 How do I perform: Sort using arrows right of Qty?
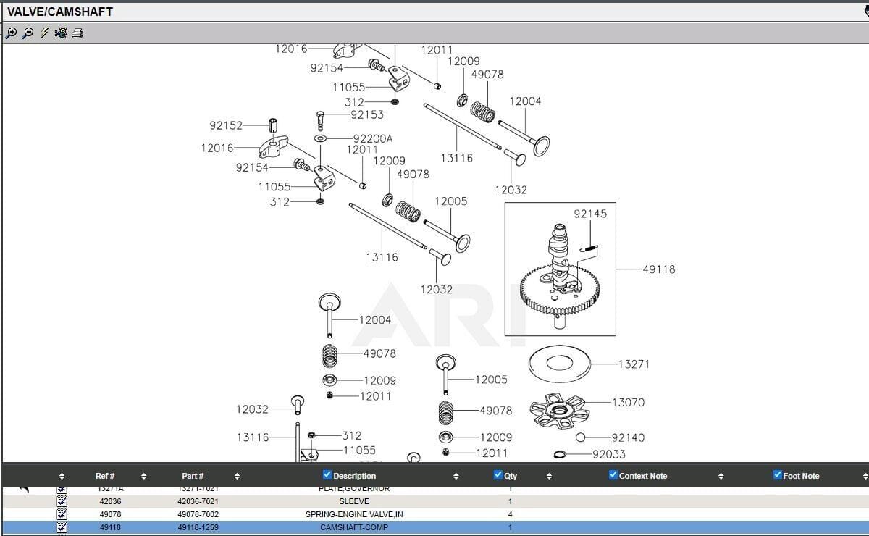[549, 476]
